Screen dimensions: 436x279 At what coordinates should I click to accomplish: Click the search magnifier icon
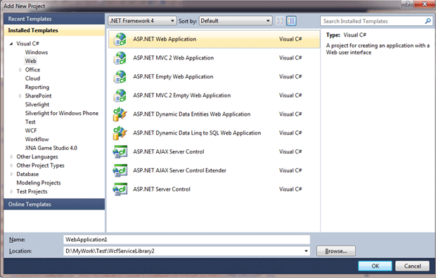(428, 21)
